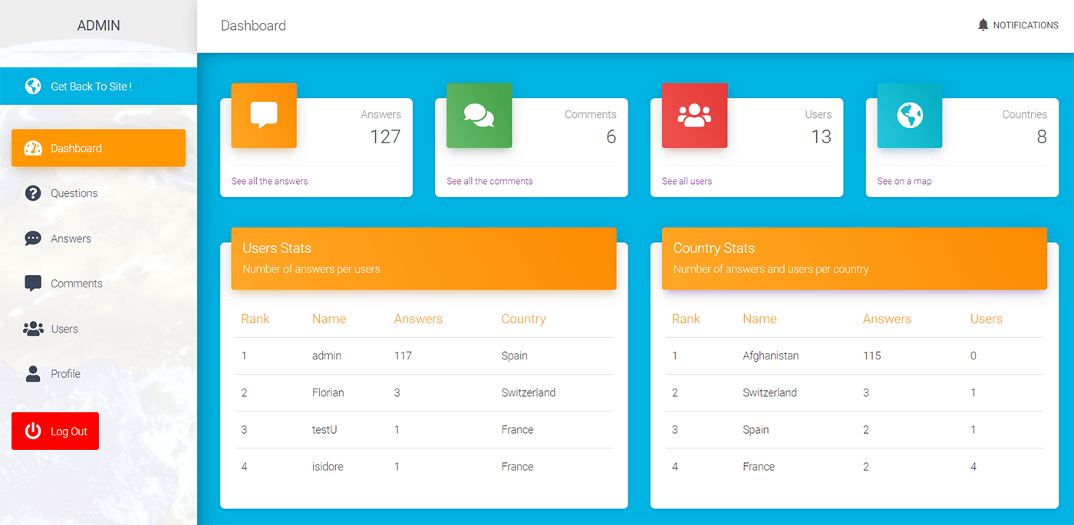Screen dimensions: 1074x525
Task: Click the Florian row in Users Stats
Action: (328, 392)
